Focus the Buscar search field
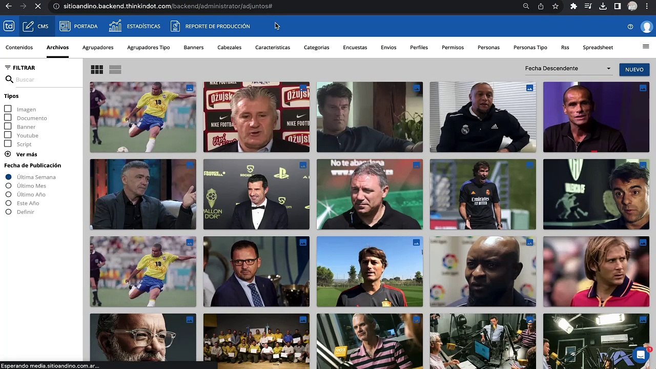The height and width of the screenshot is (369, 656). (x=48, y=79)
